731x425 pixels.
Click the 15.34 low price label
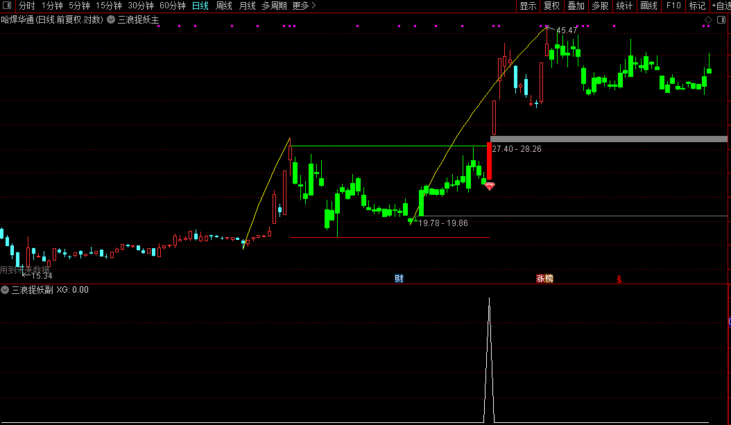tap(42, 276)
